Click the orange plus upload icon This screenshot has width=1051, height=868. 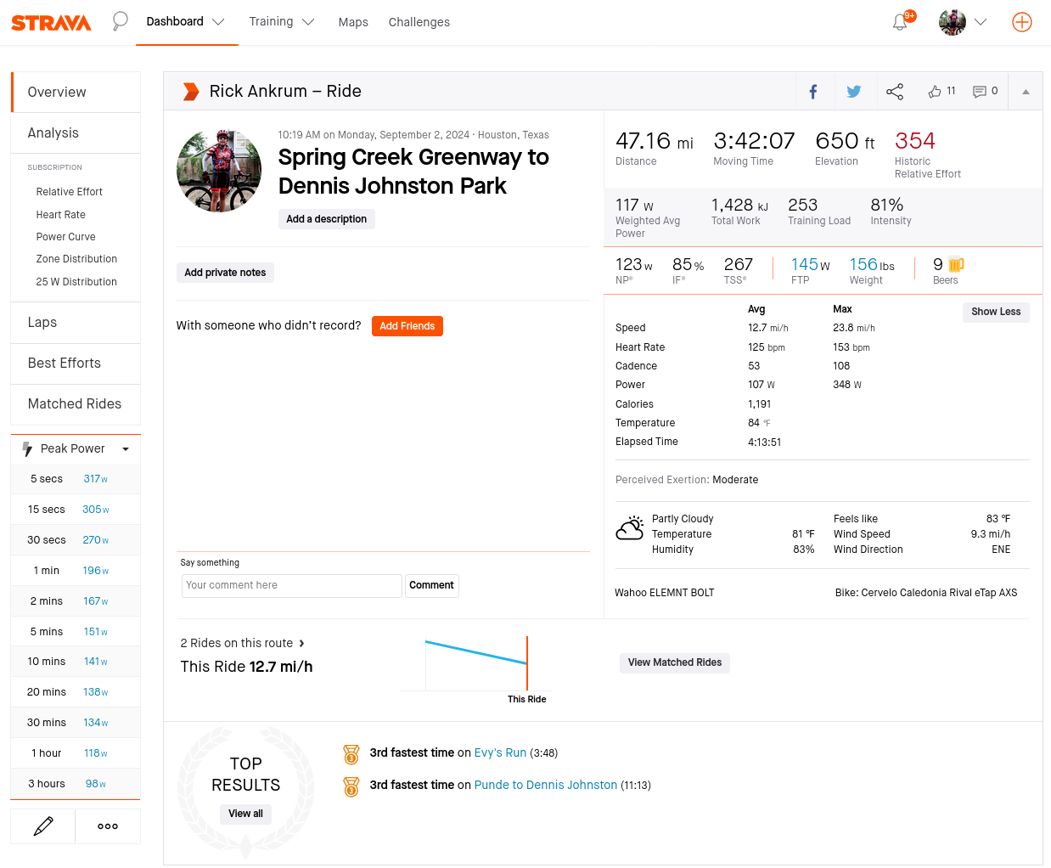click(1022, 22)
